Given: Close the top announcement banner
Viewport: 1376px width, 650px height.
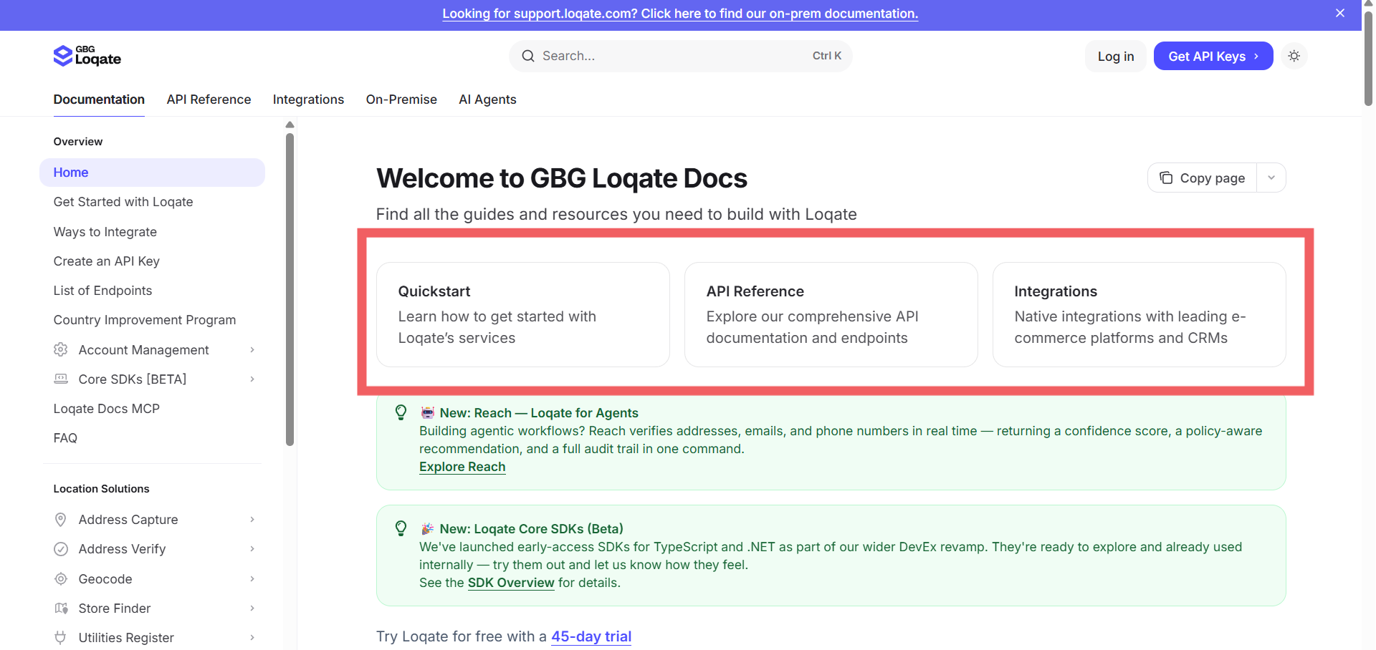Looking at the screenshot, I should [x=1340, y=13].
